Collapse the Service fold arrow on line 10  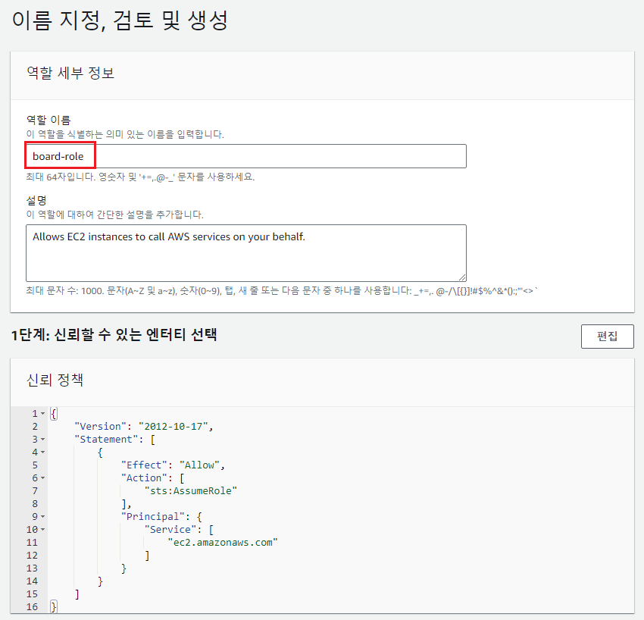(x=42, y=530)
